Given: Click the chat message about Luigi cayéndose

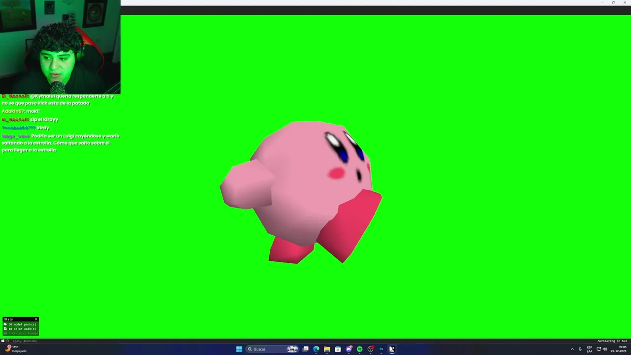Looking at the screenshot, I should (x=61, y=143).
